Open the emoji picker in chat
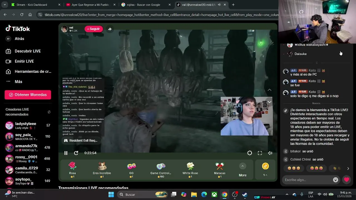 [x=335, y=180]
